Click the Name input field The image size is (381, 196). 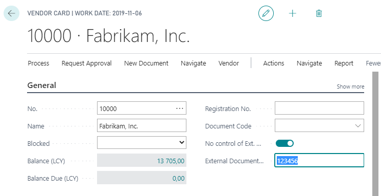141,125
